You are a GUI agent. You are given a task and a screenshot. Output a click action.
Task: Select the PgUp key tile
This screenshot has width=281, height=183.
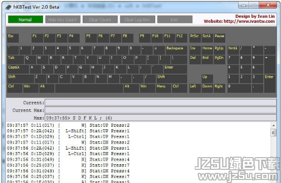point(219,50)
